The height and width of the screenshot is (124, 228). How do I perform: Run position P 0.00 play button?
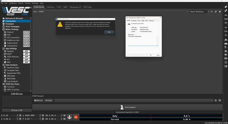[43, 119]
